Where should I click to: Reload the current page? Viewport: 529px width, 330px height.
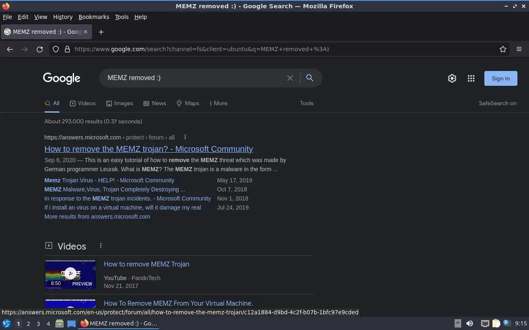(x=40, y=49)
